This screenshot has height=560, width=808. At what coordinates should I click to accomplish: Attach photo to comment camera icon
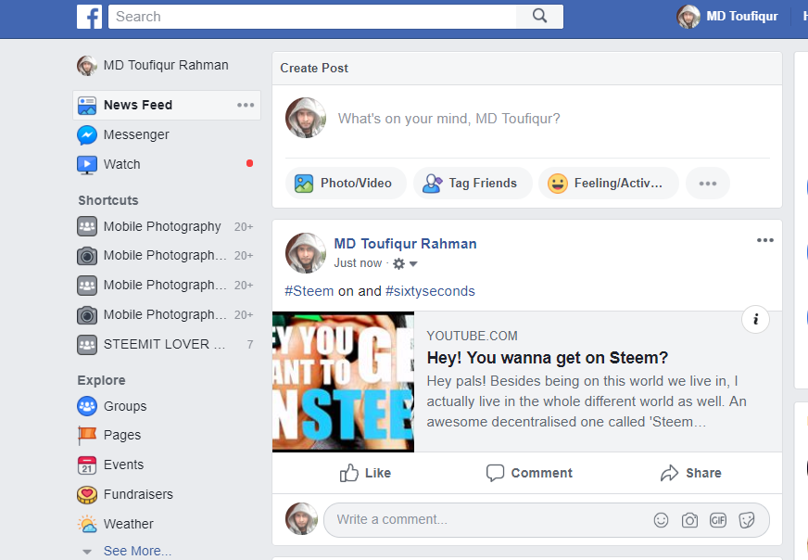[x=689, y=520]
